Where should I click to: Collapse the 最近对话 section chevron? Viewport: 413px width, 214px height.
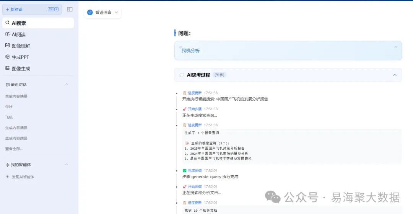tap(67, 84)
